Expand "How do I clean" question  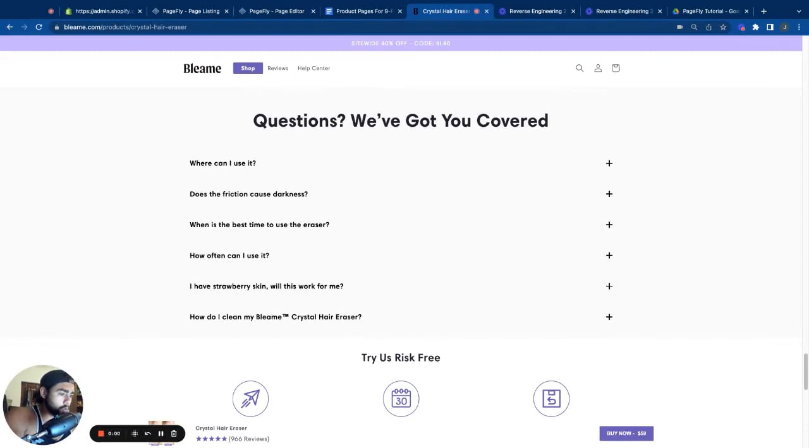pyautogui.click(x=401, y=317)
